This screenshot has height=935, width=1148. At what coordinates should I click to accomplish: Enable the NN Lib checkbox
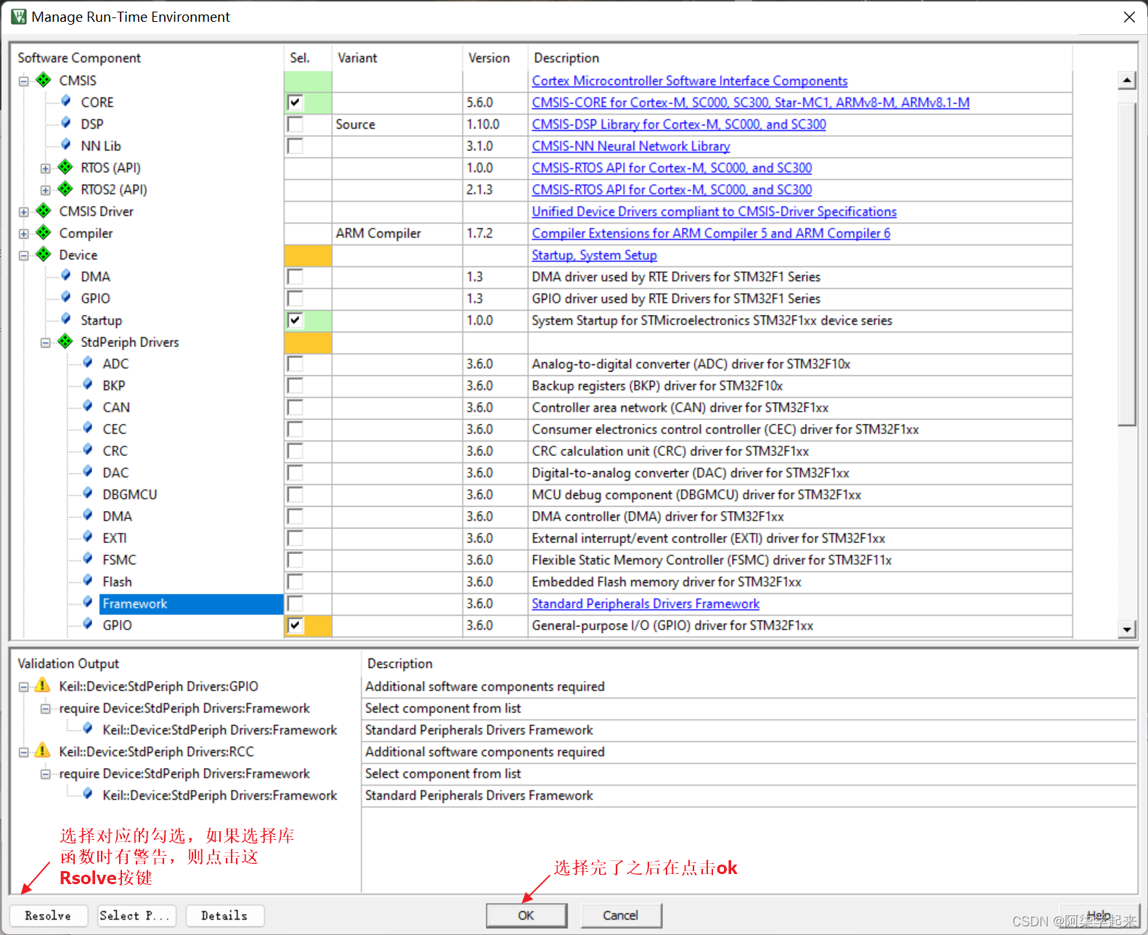point(295,146)
